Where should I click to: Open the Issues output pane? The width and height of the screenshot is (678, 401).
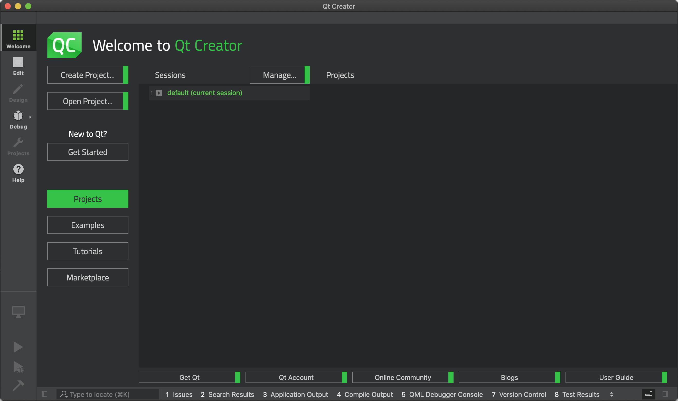tap(179, 394)
